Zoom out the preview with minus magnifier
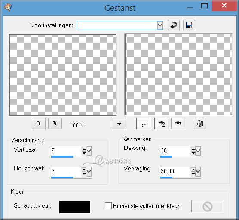This screenshot has width=239, height=220. 39,124
